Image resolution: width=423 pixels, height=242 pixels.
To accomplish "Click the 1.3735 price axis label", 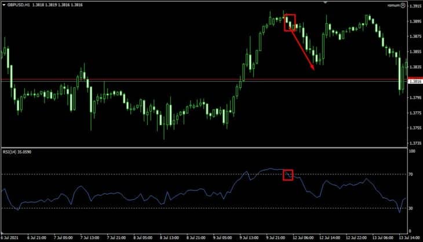I will [415, 143].
